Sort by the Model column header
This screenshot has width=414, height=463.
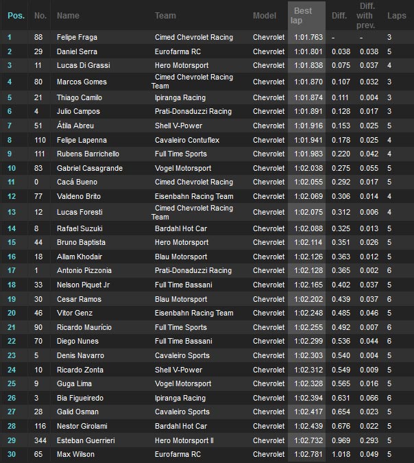click(x=265, y=16)
